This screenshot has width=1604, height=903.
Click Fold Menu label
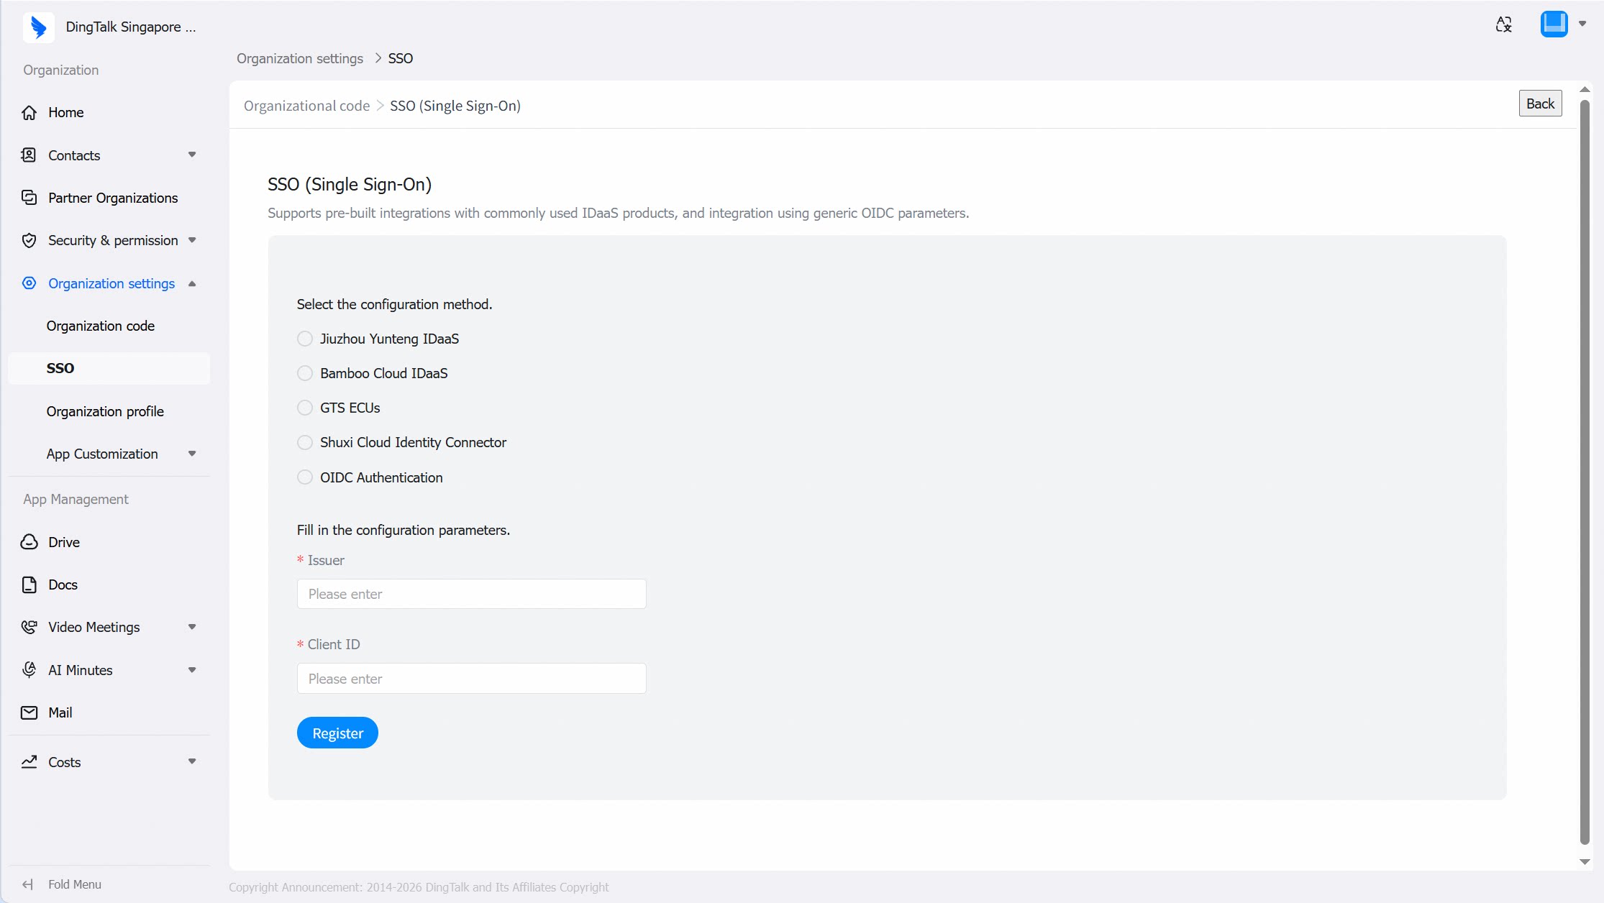75,884
